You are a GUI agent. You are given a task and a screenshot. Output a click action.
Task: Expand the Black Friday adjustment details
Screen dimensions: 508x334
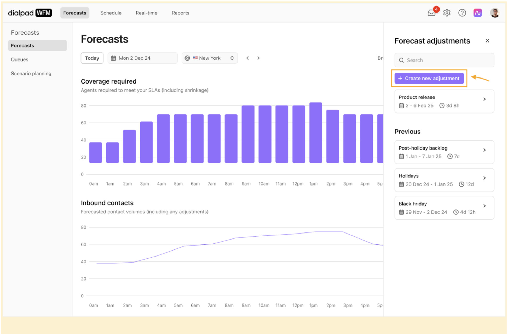click(x=485, y=206)
